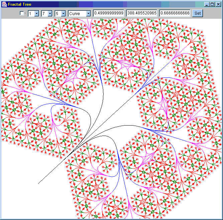Click the 388.485520965 text field

click(x=142, y=13)
